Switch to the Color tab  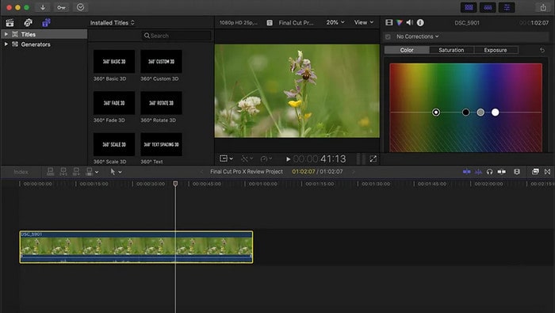click(407, 50)
